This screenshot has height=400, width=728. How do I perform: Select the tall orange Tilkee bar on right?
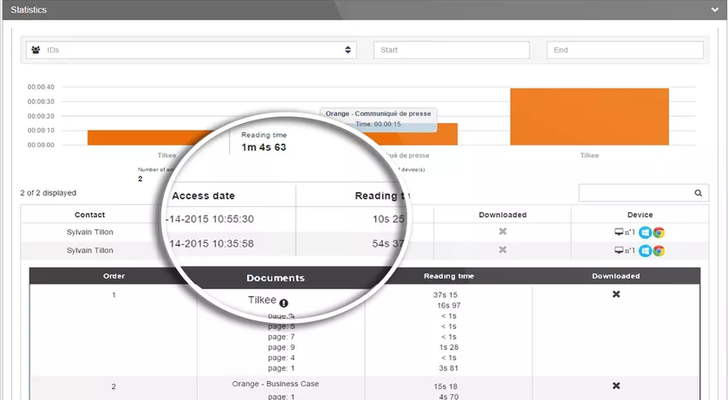click(x=589, y=117)
